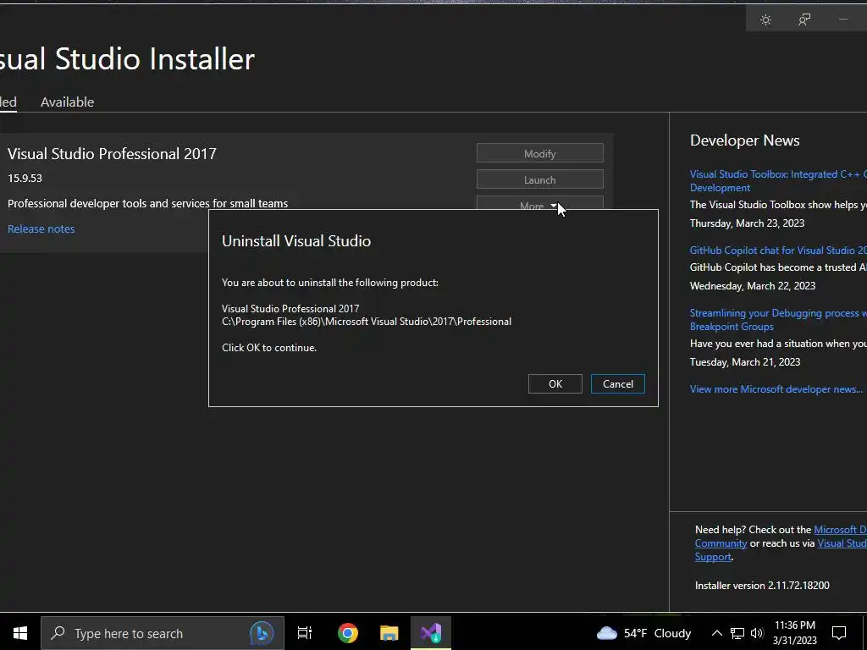This screenshot has width=867, height=650.
Task: Click View more Microsoft developer news
Action: [x=776, y=389]
